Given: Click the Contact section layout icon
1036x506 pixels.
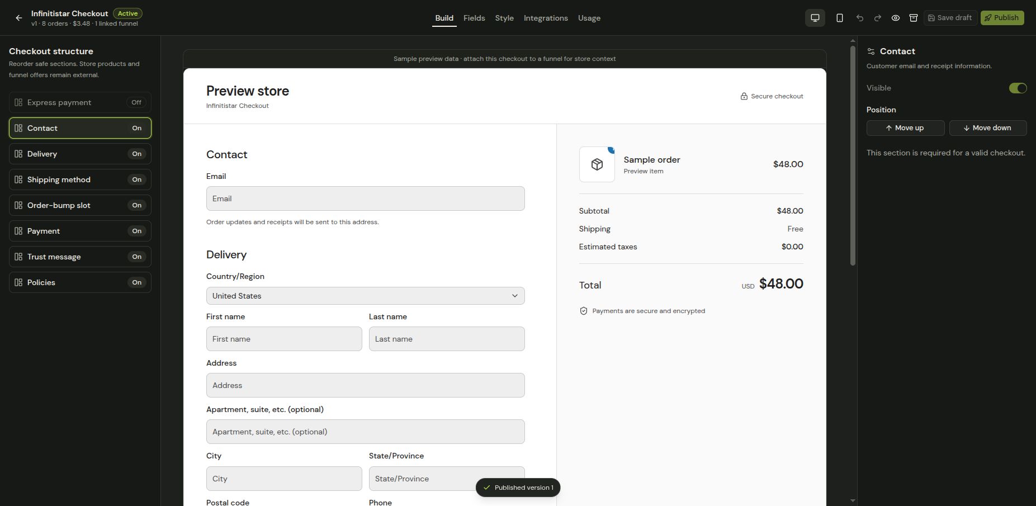Looking at the screenshot, I should [18, 128].
